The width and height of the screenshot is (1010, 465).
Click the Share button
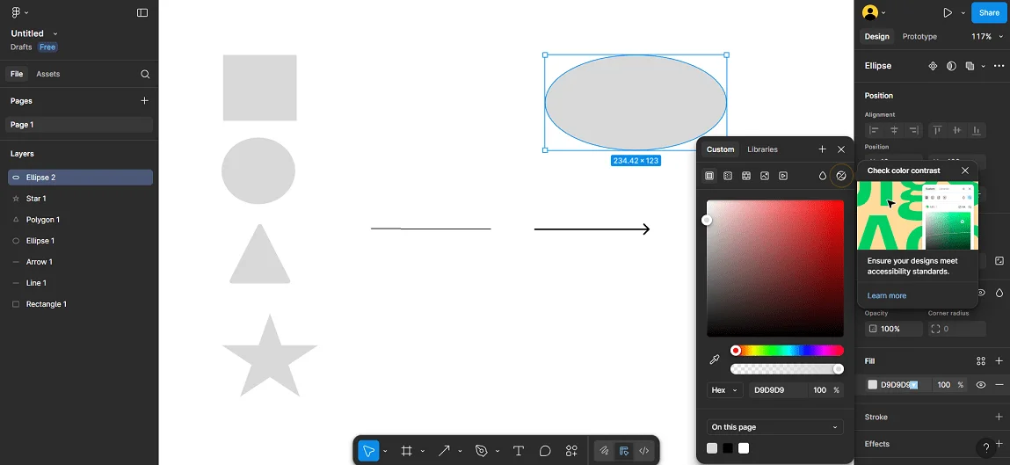coord(989,12)
